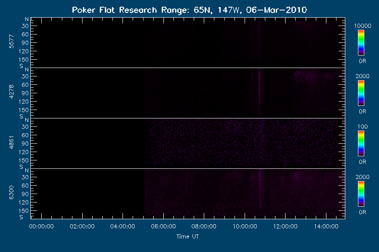The image size is (379, 252).
Task: Click the 2000 scale label beside 6300 panel
Action: pyautogui.click(x=363, y=177)
